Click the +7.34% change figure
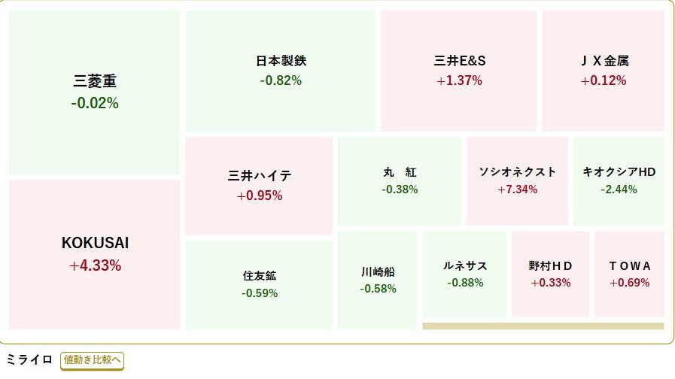Image resolution: width=675 pixels, height=379 pixels. (517, 189)
